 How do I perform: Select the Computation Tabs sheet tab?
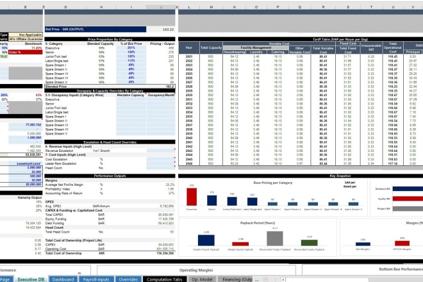(x=164, y=279)
